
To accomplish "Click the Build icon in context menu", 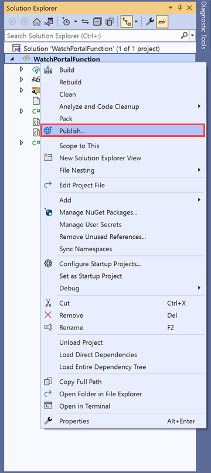I will pos(48,70).
